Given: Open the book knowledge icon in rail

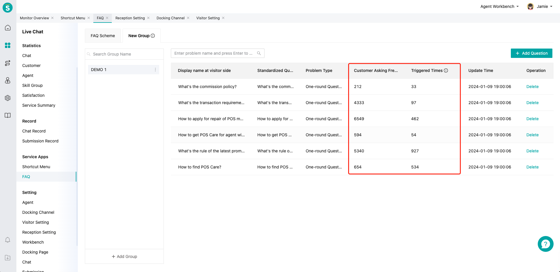Looking at the screenshot, I should 8,115.
